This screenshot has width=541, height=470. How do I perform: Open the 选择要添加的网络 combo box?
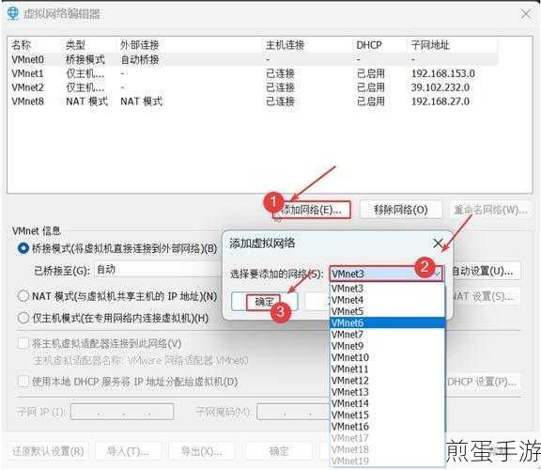[386, 274]
